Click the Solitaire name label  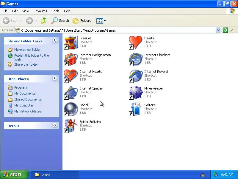tap(150, 105)
